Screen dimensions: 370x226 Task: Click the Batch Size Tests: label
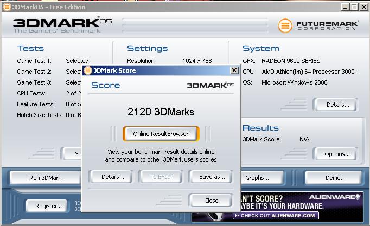tap(40, 115)
